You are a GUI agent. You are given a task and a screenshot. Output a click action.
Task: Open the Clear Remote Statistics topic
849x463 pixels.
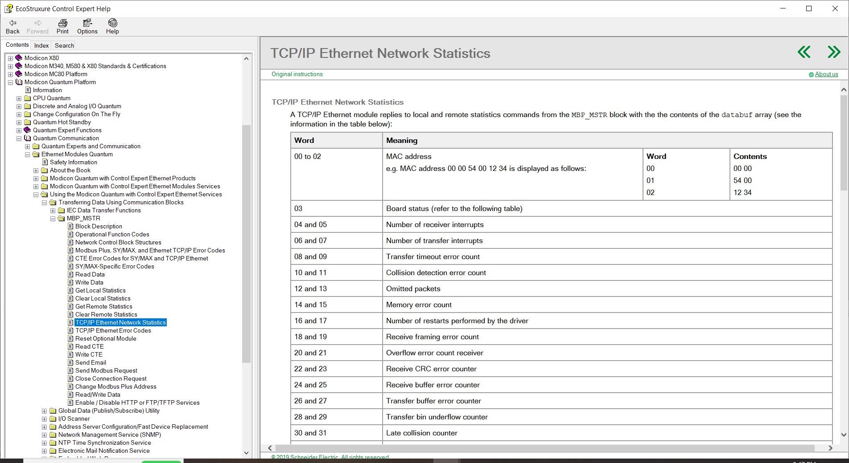click(106, 314)
